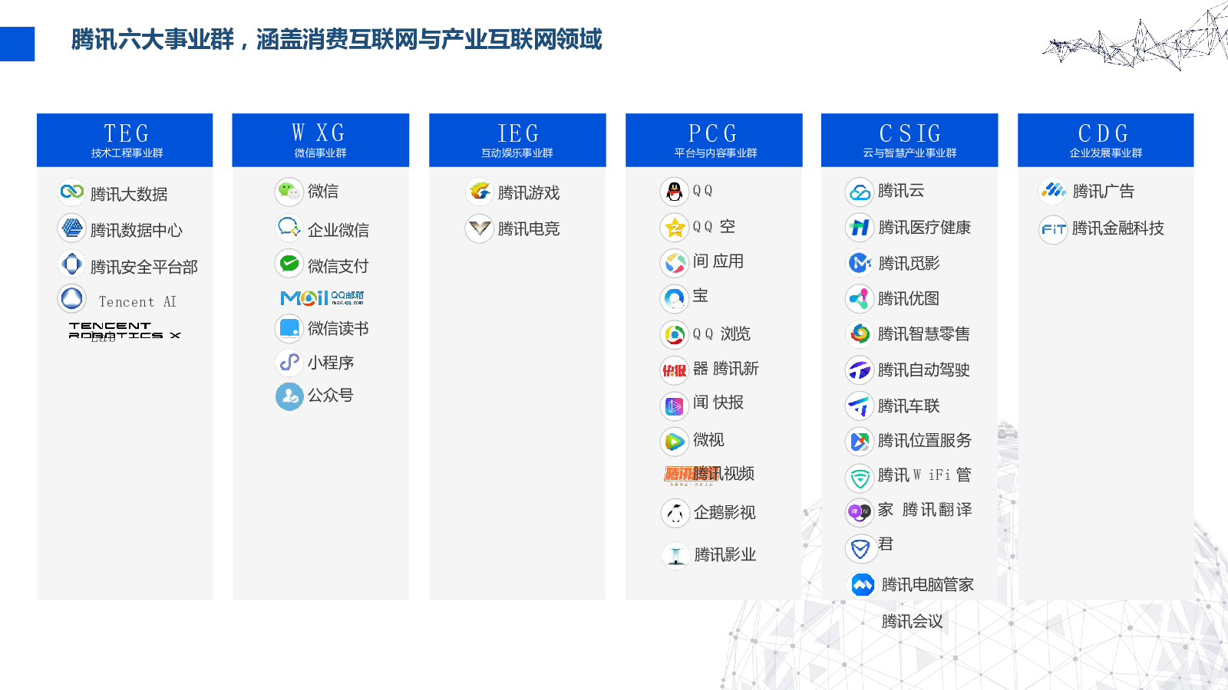Click the 腾讯会议 text
This screenshot has height=690, width=1228.
click(912, 622)
